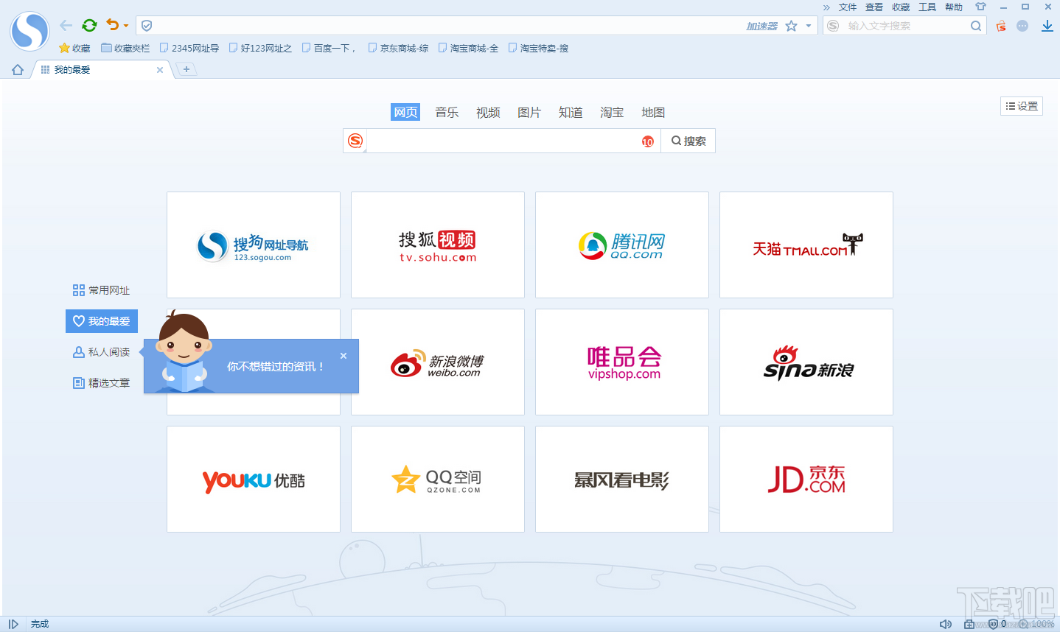The height and width of the screenshot is (632, 1060).
Task: Bookmark this page with the star icon
Action: 790,25
